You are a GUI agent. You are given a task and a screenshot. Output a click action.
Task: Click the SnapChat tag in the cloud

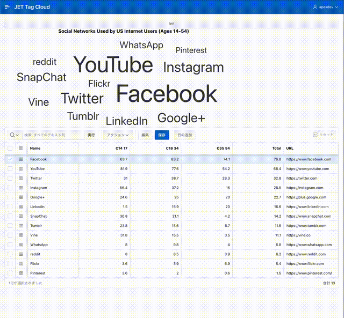[41, 77]
